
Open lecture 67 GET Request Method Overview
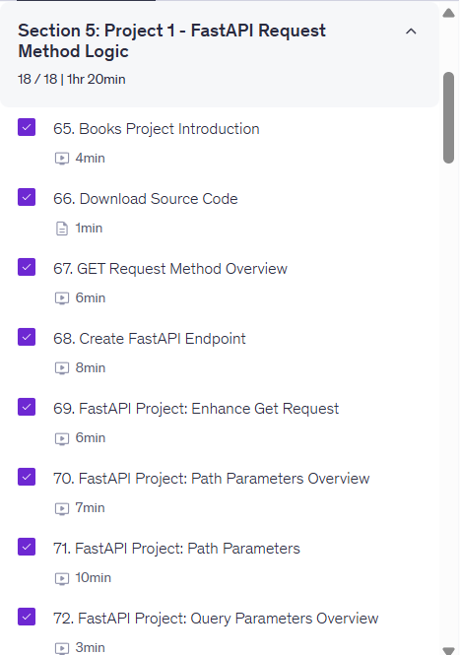(x=170, y=269)
